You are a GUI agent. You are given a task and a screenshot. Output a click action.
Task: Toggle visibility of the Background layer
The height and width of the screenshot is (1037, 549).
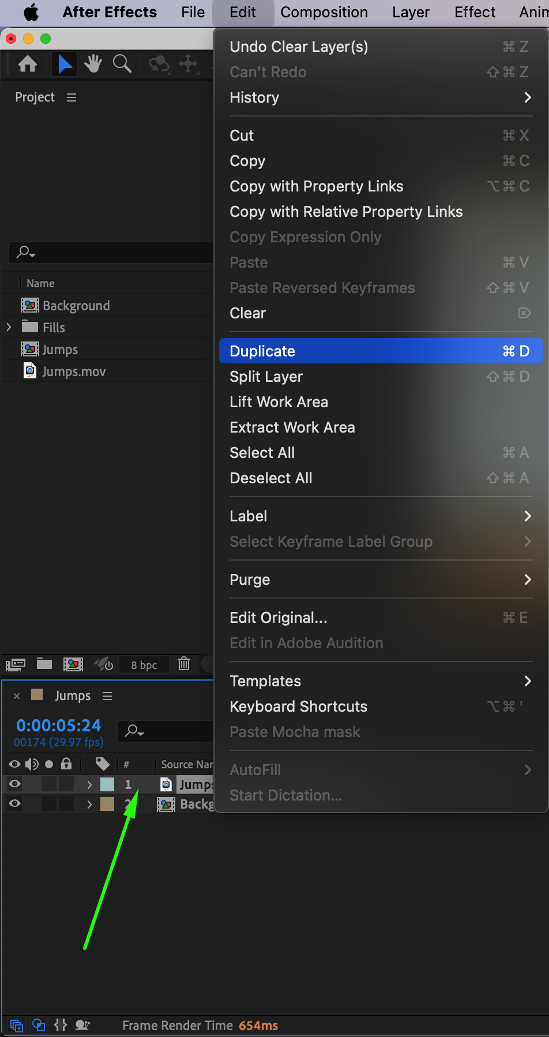[15, 803]
